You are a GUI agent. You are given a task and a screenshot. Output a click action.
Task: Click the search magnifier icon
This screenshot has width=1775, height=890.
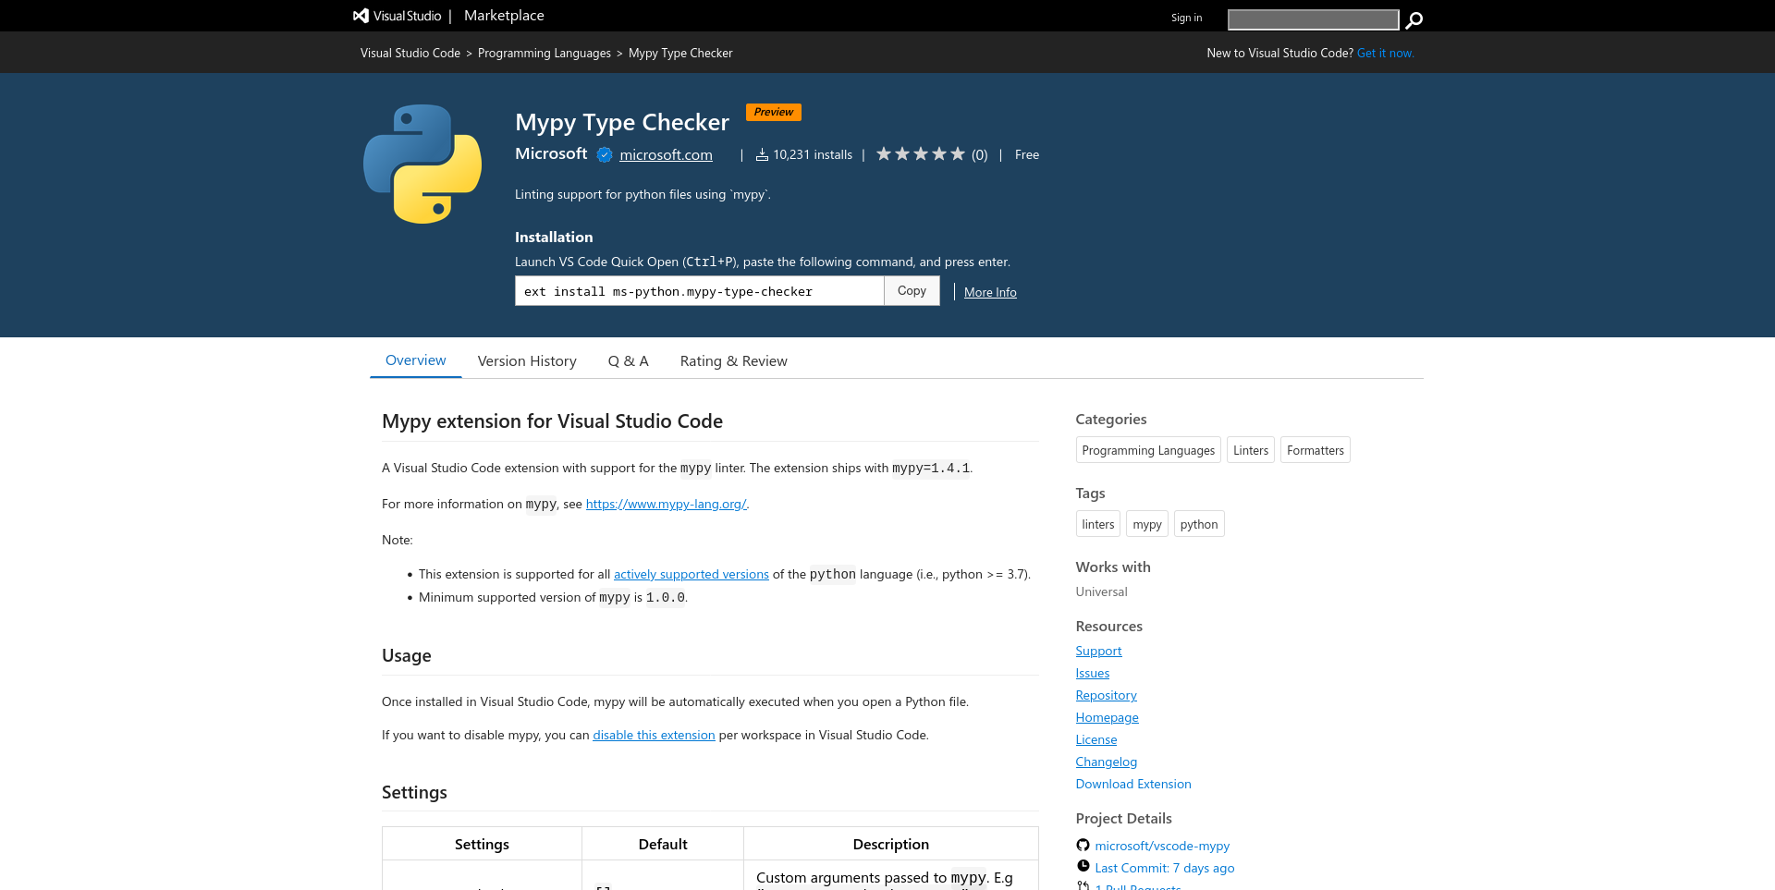[1414, 19]
